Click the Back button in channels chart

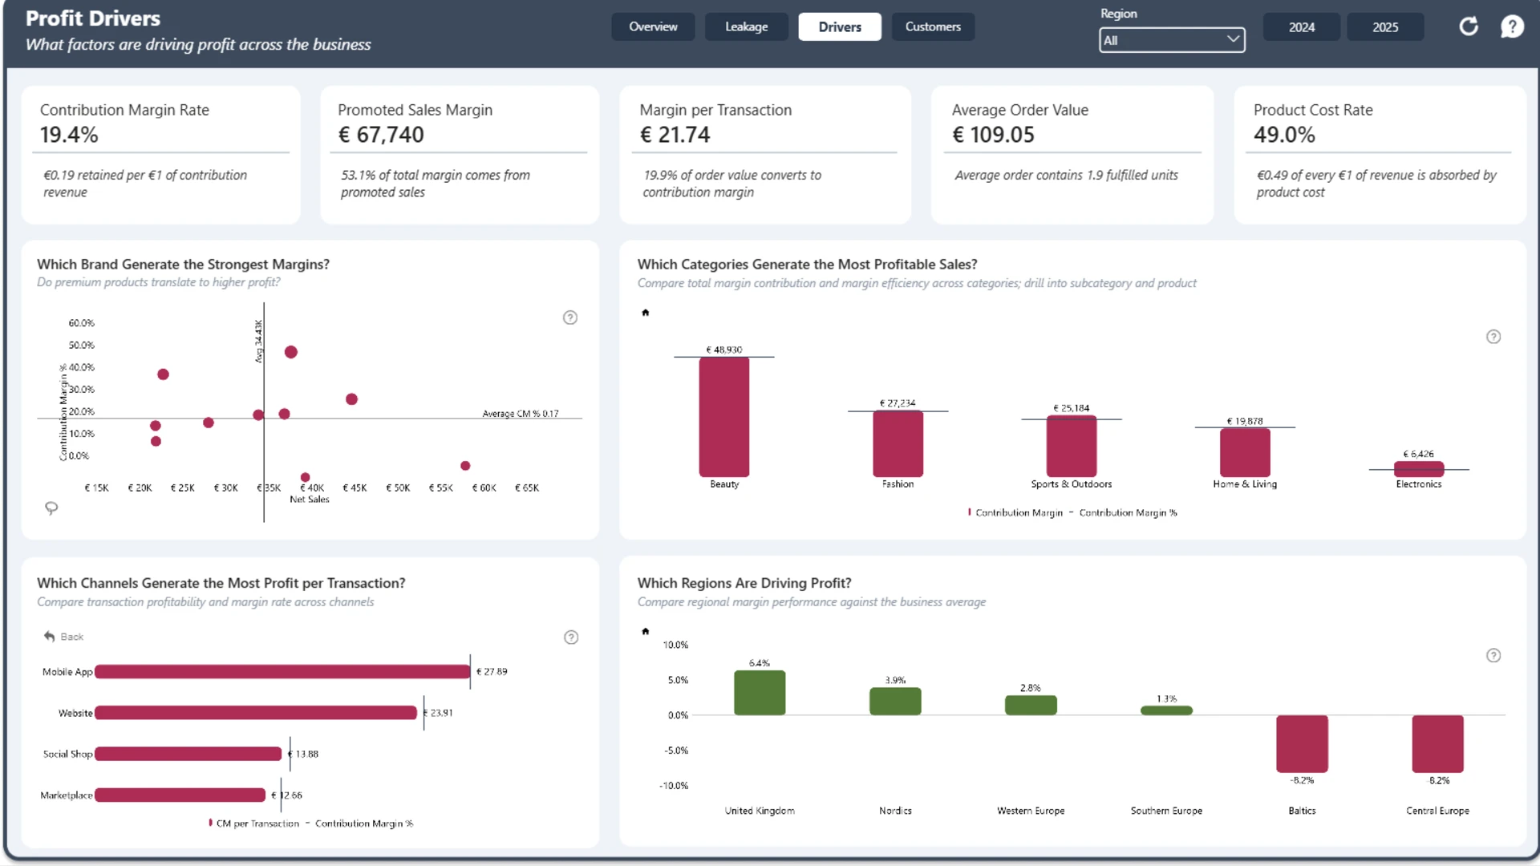coord(63,637)
